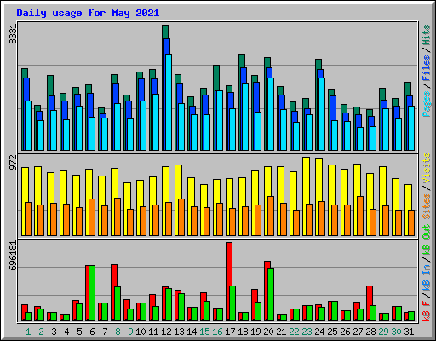Click the yellow Visits bar for day 1

coord(24,201)
